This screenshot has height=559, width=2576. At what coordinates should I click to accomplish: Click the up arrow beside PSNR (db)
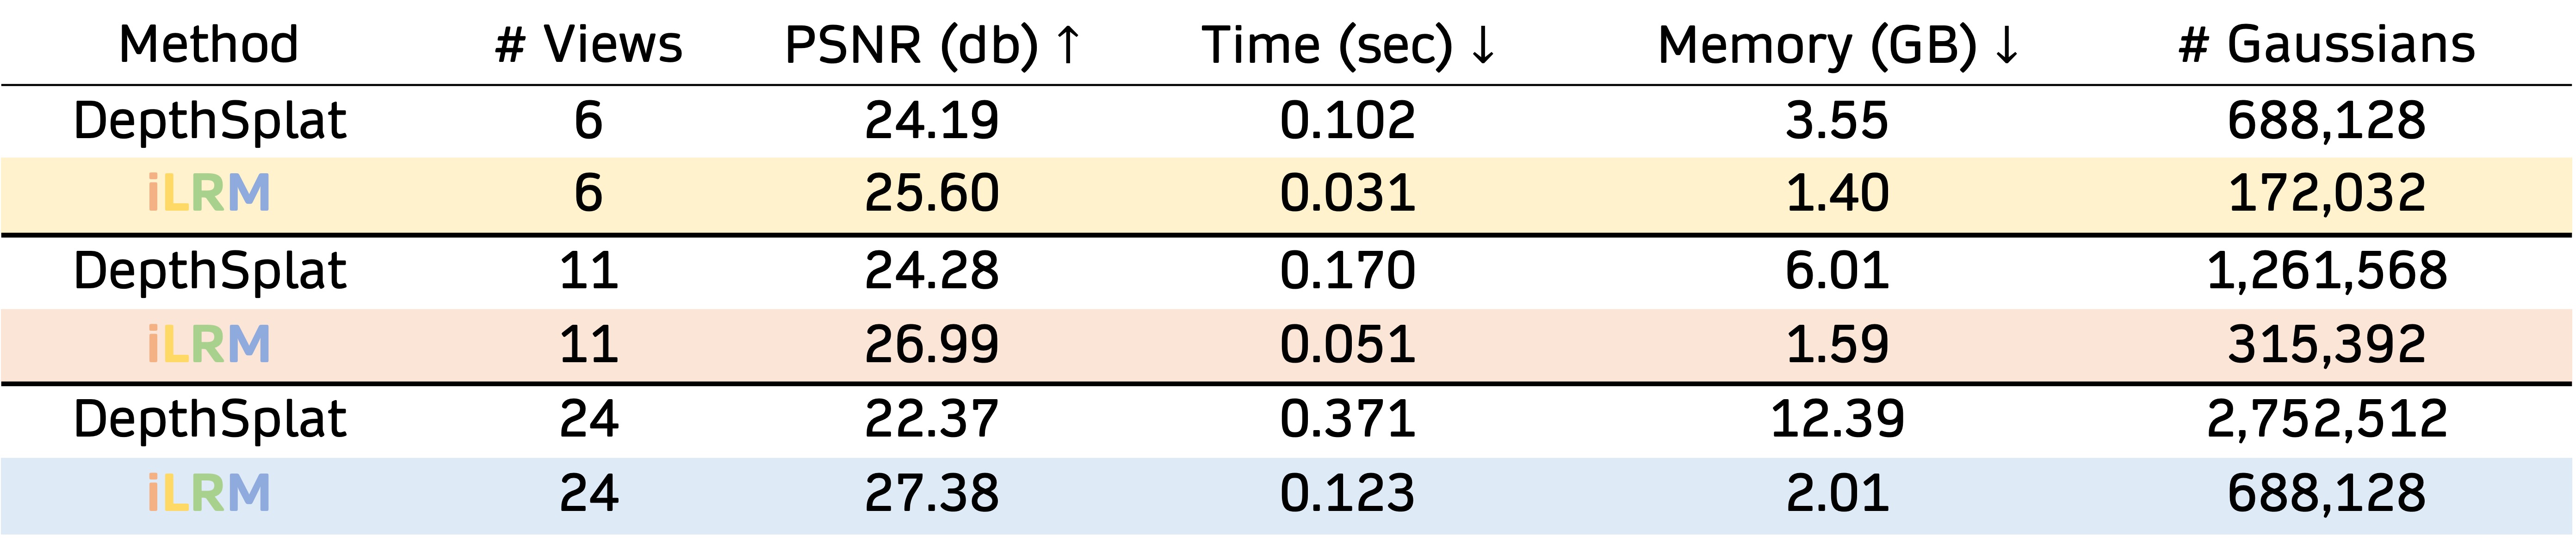(x=1068, y=45)
